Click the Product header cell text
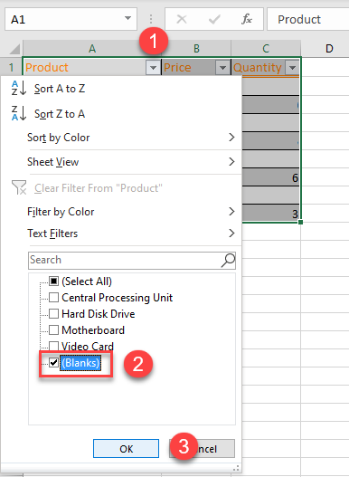 [47, 68]
